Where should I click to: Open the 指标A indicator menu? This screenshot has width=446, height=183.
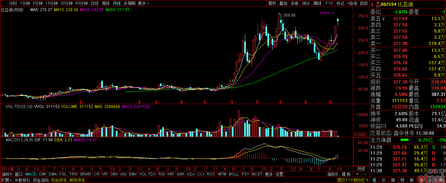(7, 174)
